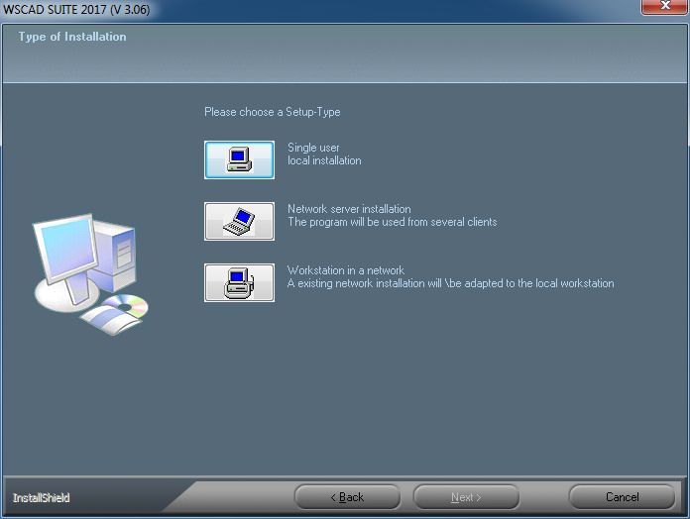690x519 pixels.
Task: Click 'The program will be used from several clients'
Action: tap(392, 222)
